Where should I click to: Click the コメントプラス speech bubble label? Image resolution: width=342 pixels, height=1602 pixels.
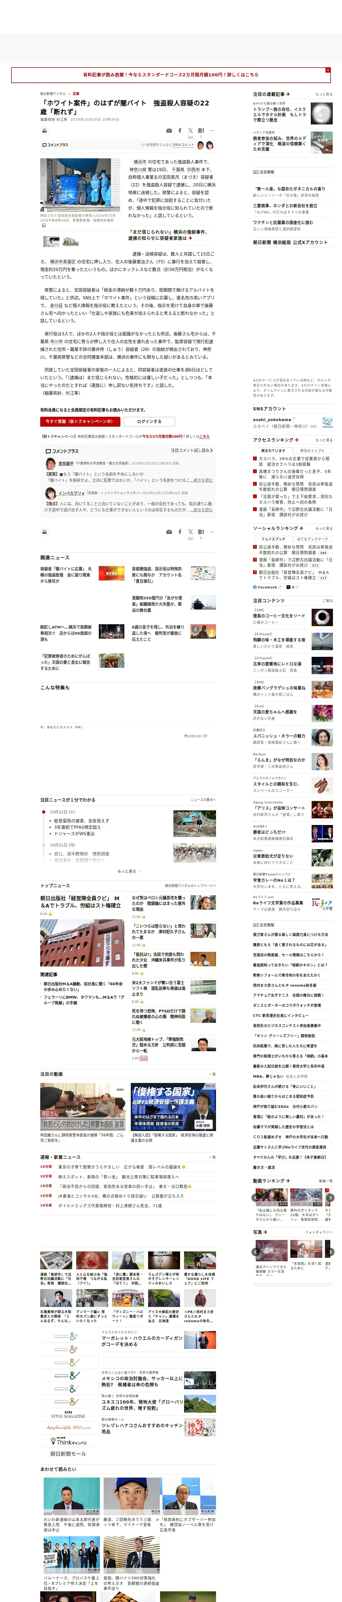55,145
